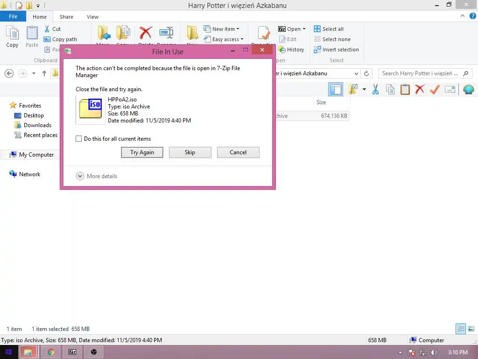This screenshot has width=478, height=359.
Task: Switch to the Home ribbon tab
Action: 40,17
